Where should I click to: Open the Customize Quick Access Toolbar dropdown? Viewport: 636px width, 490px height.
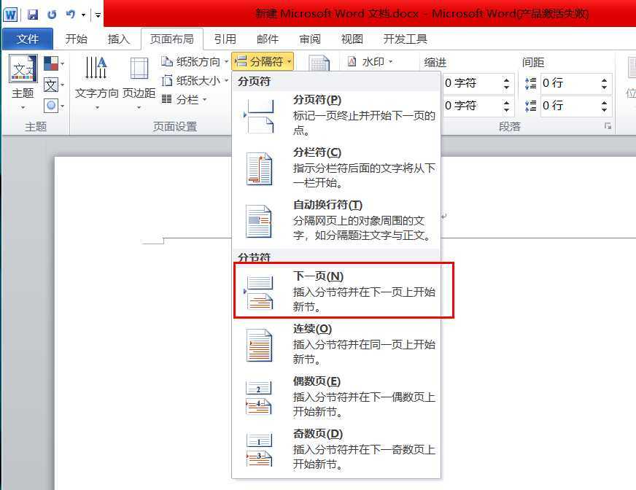(x=98, y=15)
